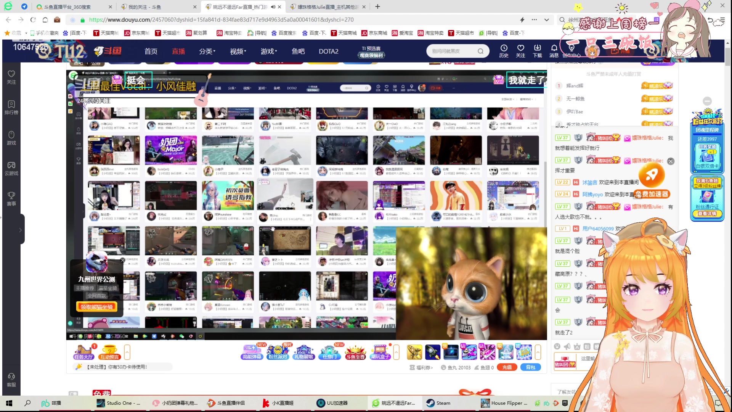Open the 任务大厅 task hall icon

(83, 352)
